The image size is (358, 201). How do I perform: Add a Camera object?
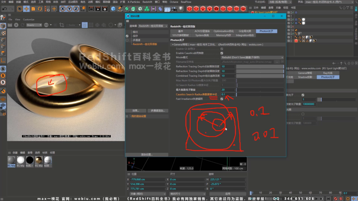[174, 9]
